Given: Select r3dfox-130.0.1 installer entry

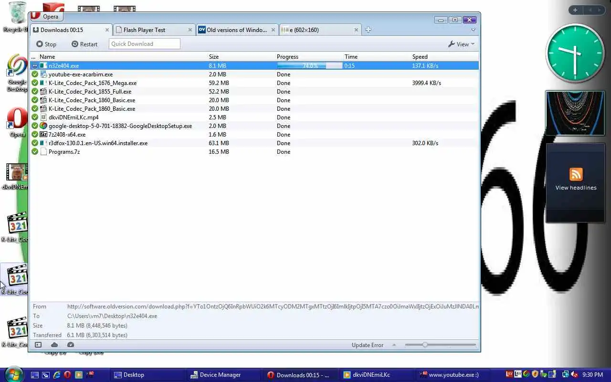Looking at the screenshot, I should [x=254, y=143].
